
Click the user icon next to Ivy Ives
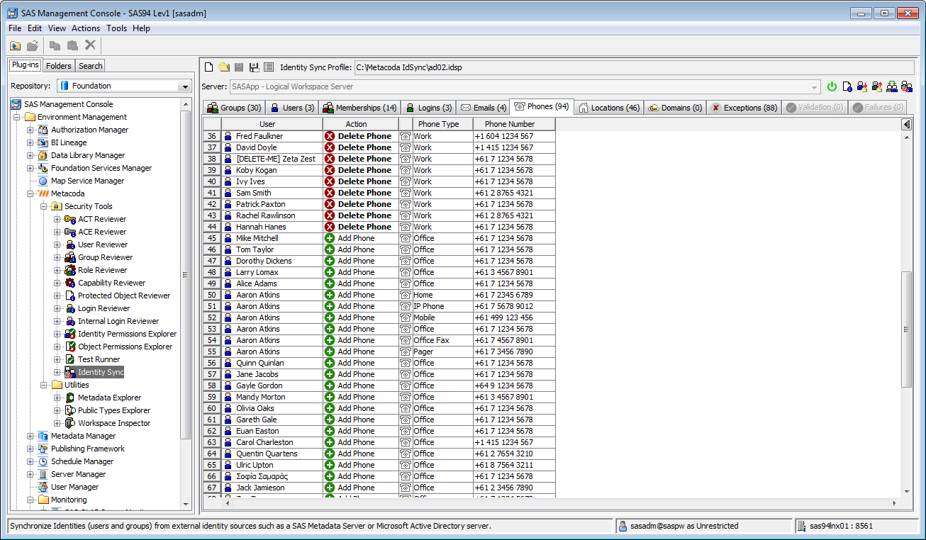228,181
